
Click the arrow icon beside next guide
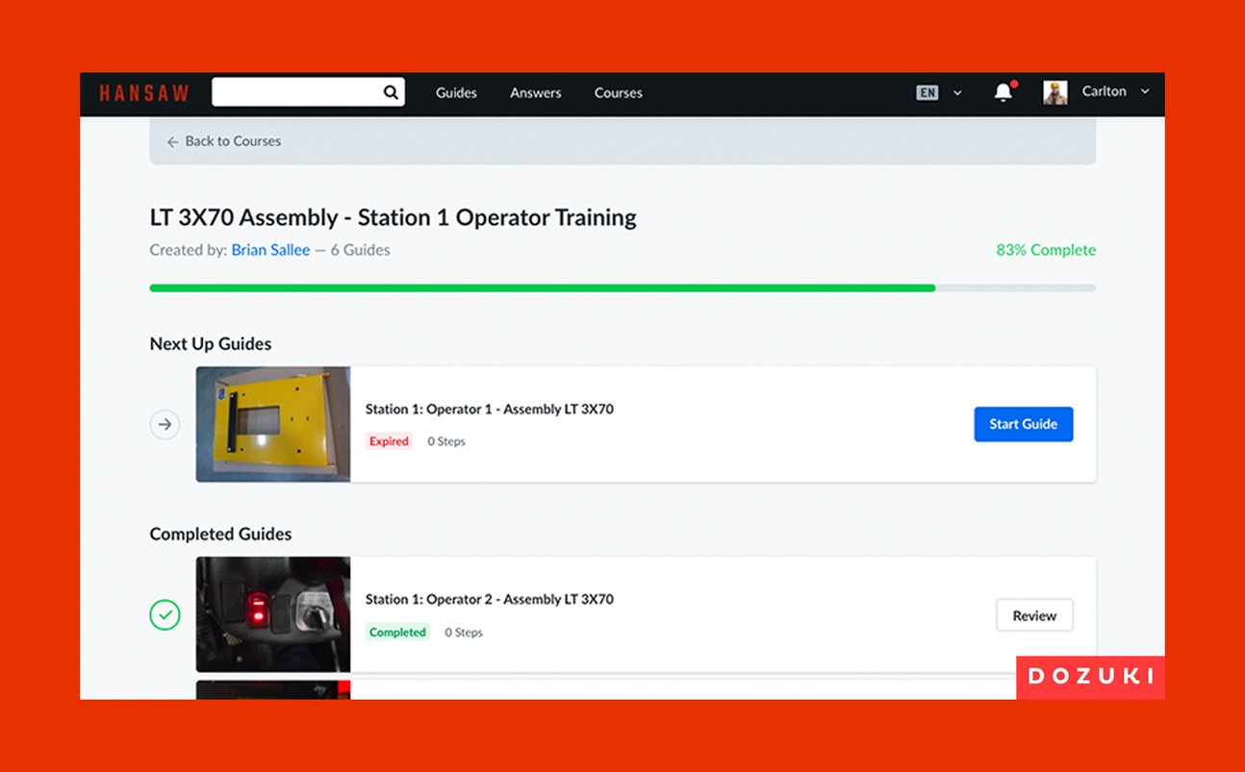[165, 424]
